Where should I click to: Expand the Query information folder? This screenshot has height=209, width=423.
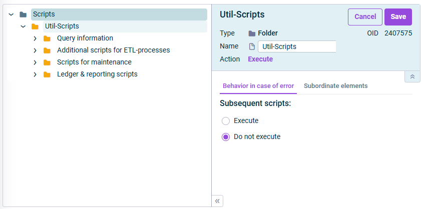[35, 38]
